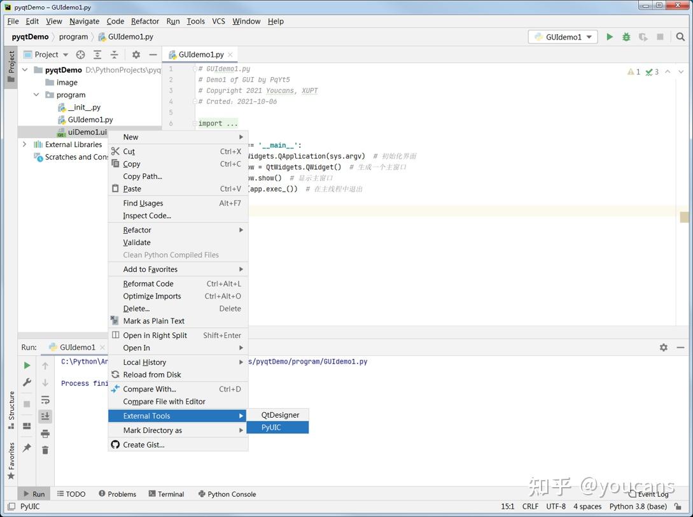Screen dimensions: 693x517
Task: Start debugging with the bug icon
Action: point(625,37)
